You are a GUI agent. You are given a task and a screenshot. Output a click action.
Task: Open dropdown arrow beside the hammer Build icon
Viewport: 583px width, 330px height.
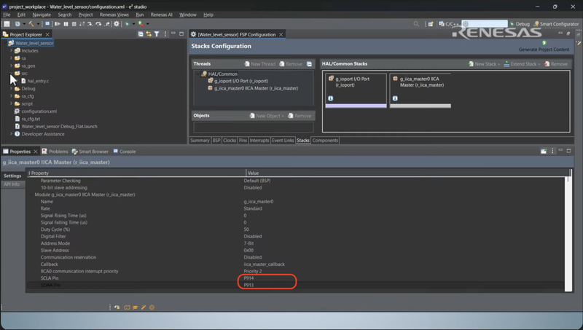[x=39, y=24]
